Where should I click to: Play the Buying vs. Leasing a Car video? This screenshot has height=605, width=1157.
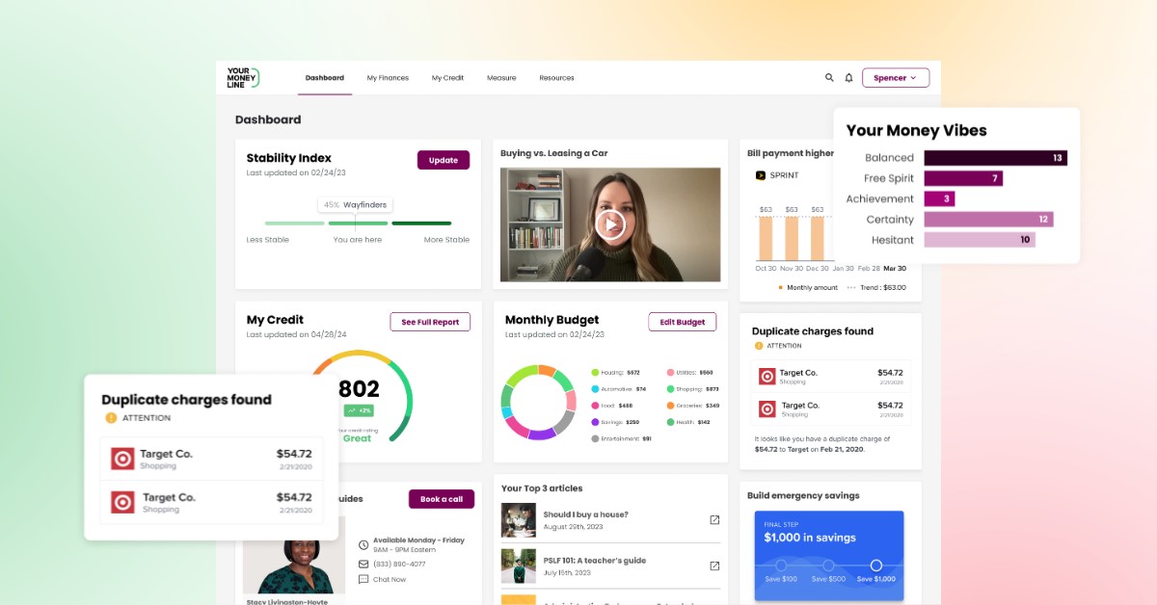610,224
